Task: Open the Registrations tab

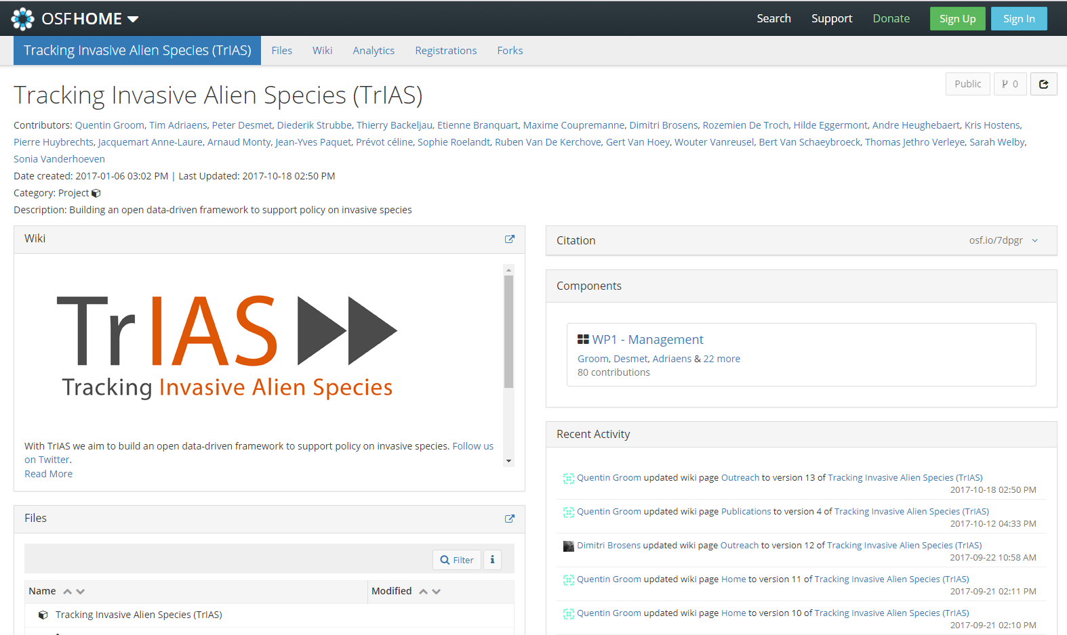Action: coord(446,51)
